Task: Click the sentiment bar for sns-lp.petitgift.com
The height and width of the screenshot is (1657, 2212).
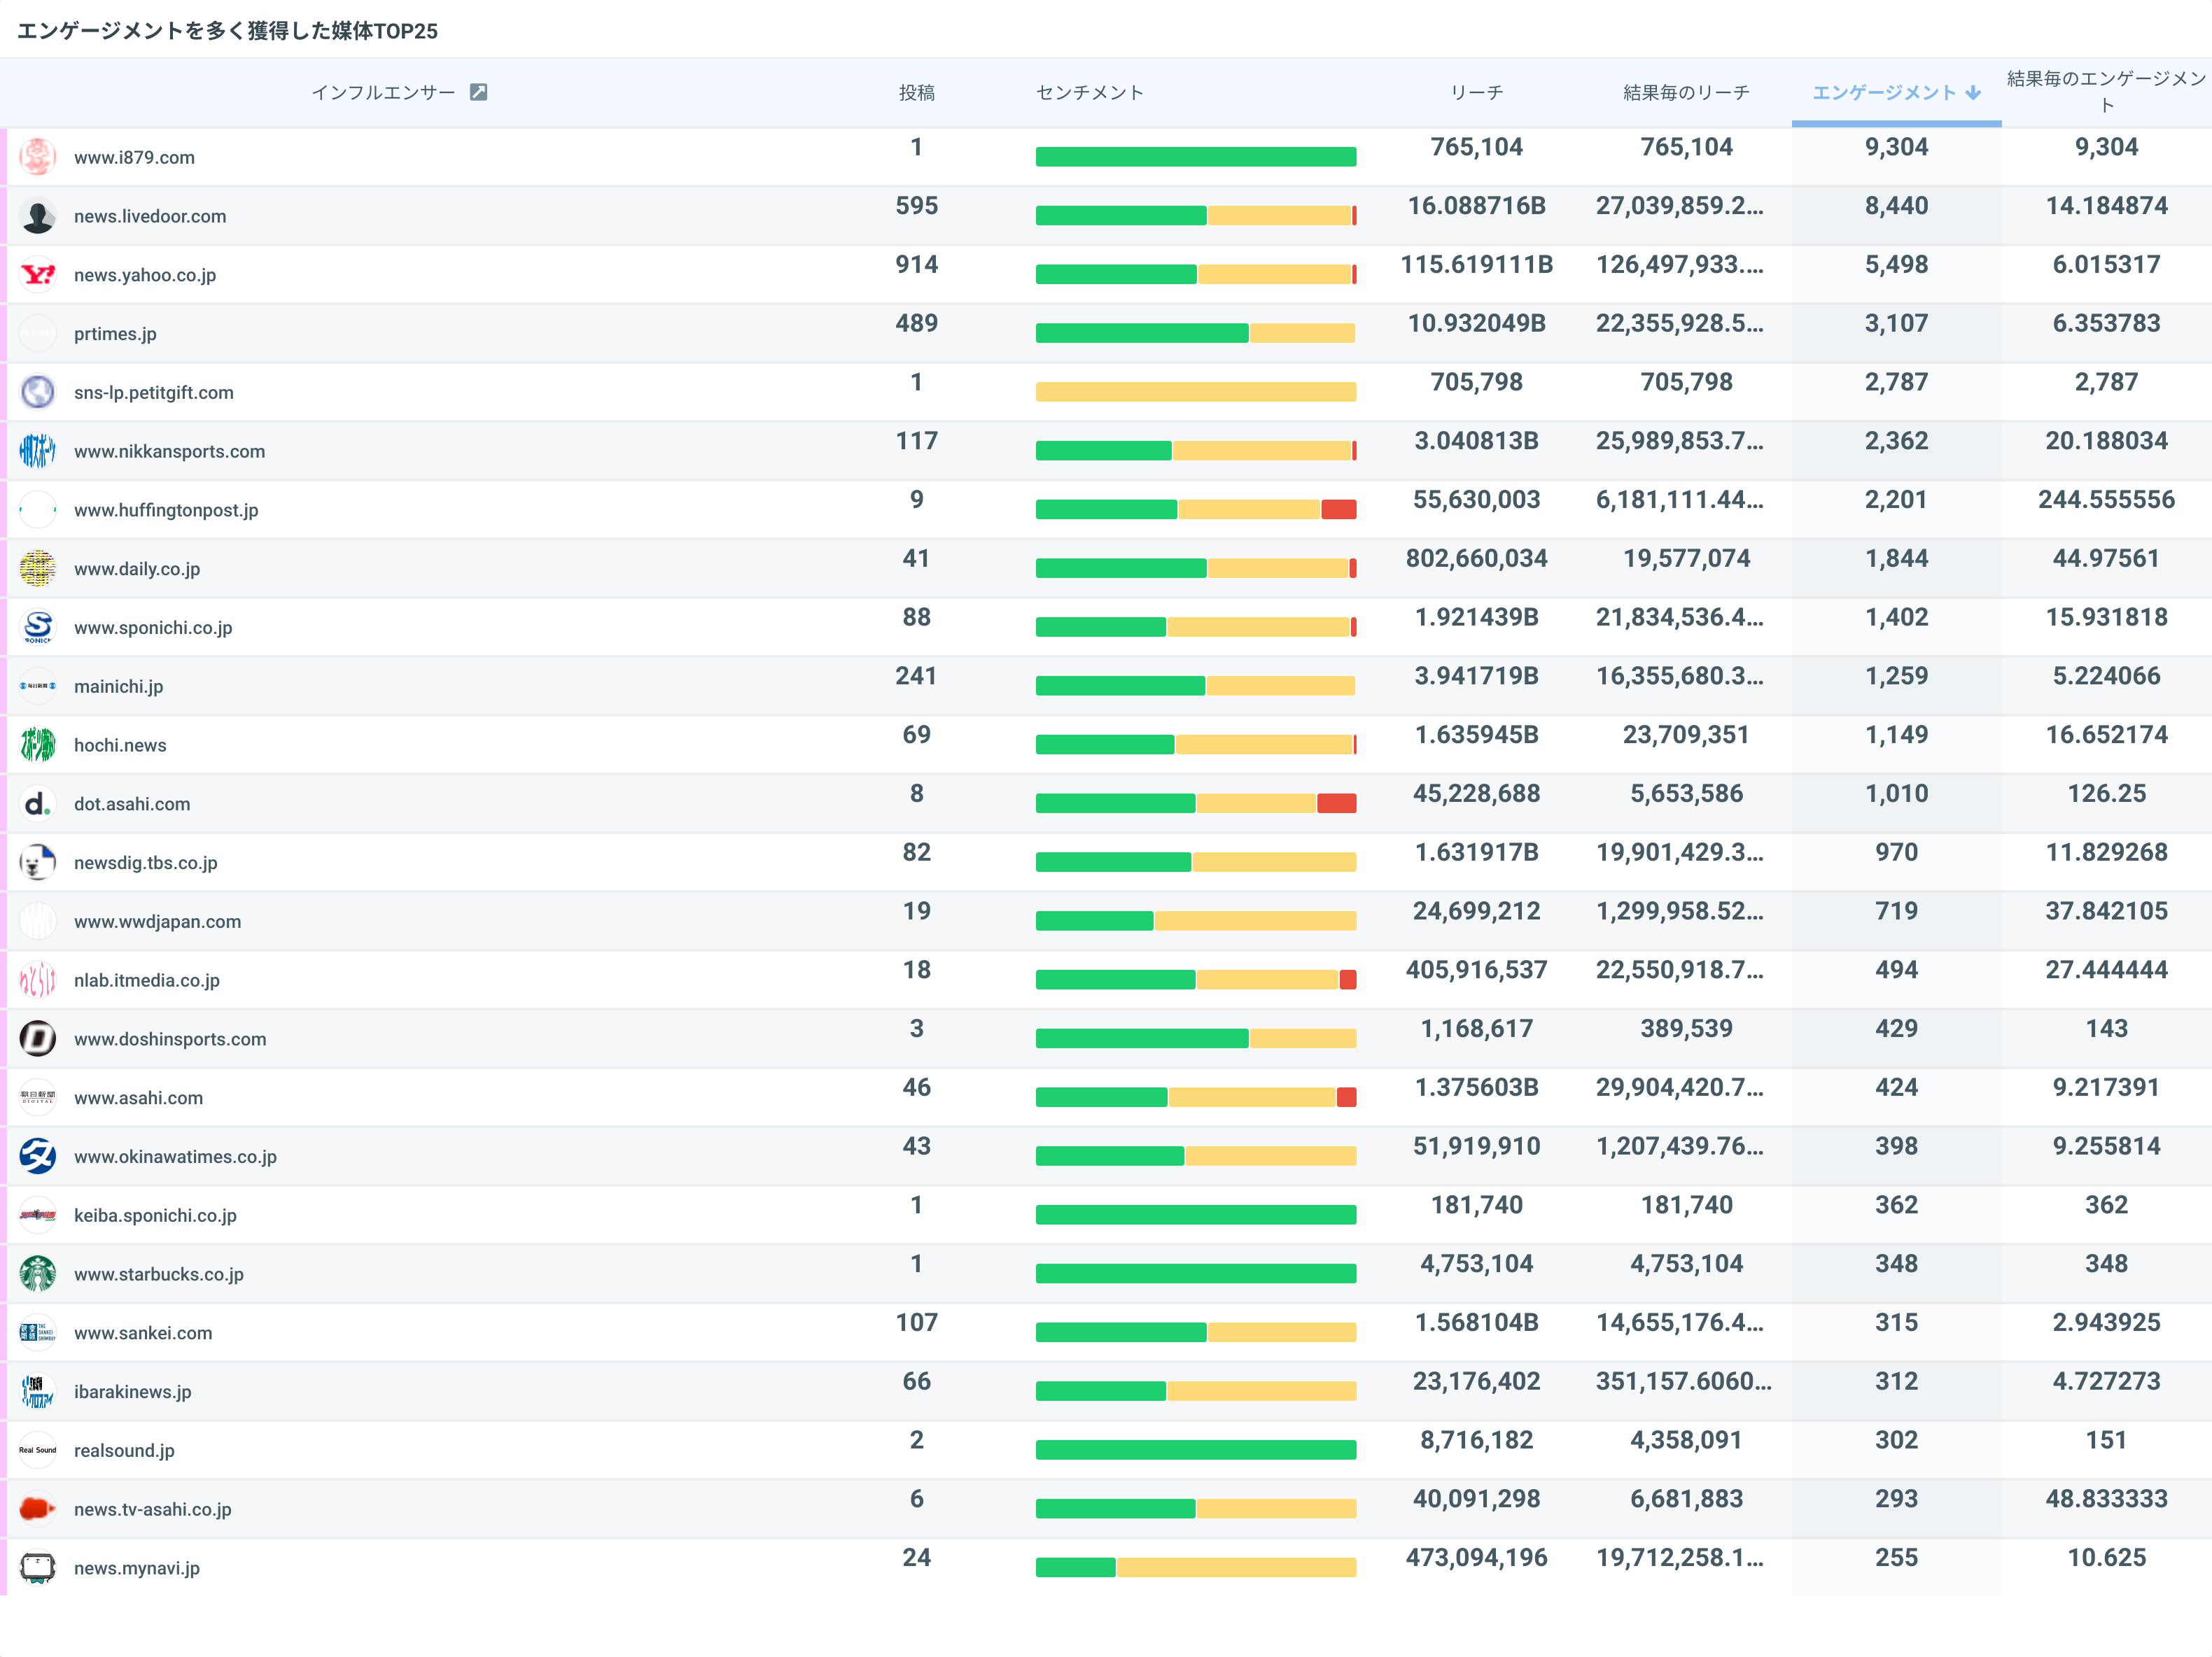Action: 1196,392
